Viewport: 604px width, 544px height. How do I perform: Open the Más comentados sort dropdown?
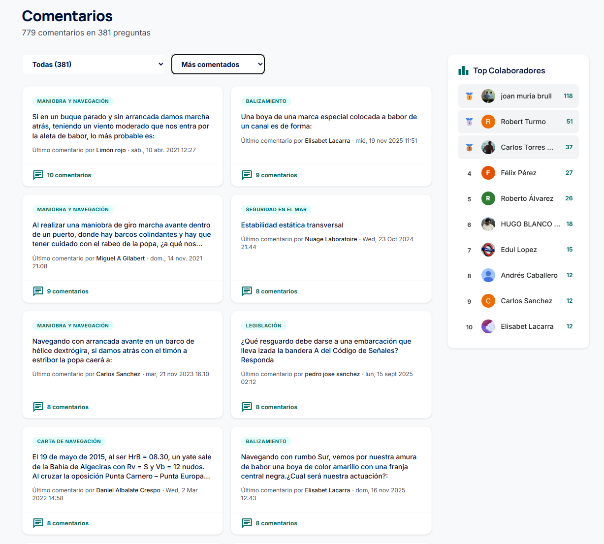[218, 64]
